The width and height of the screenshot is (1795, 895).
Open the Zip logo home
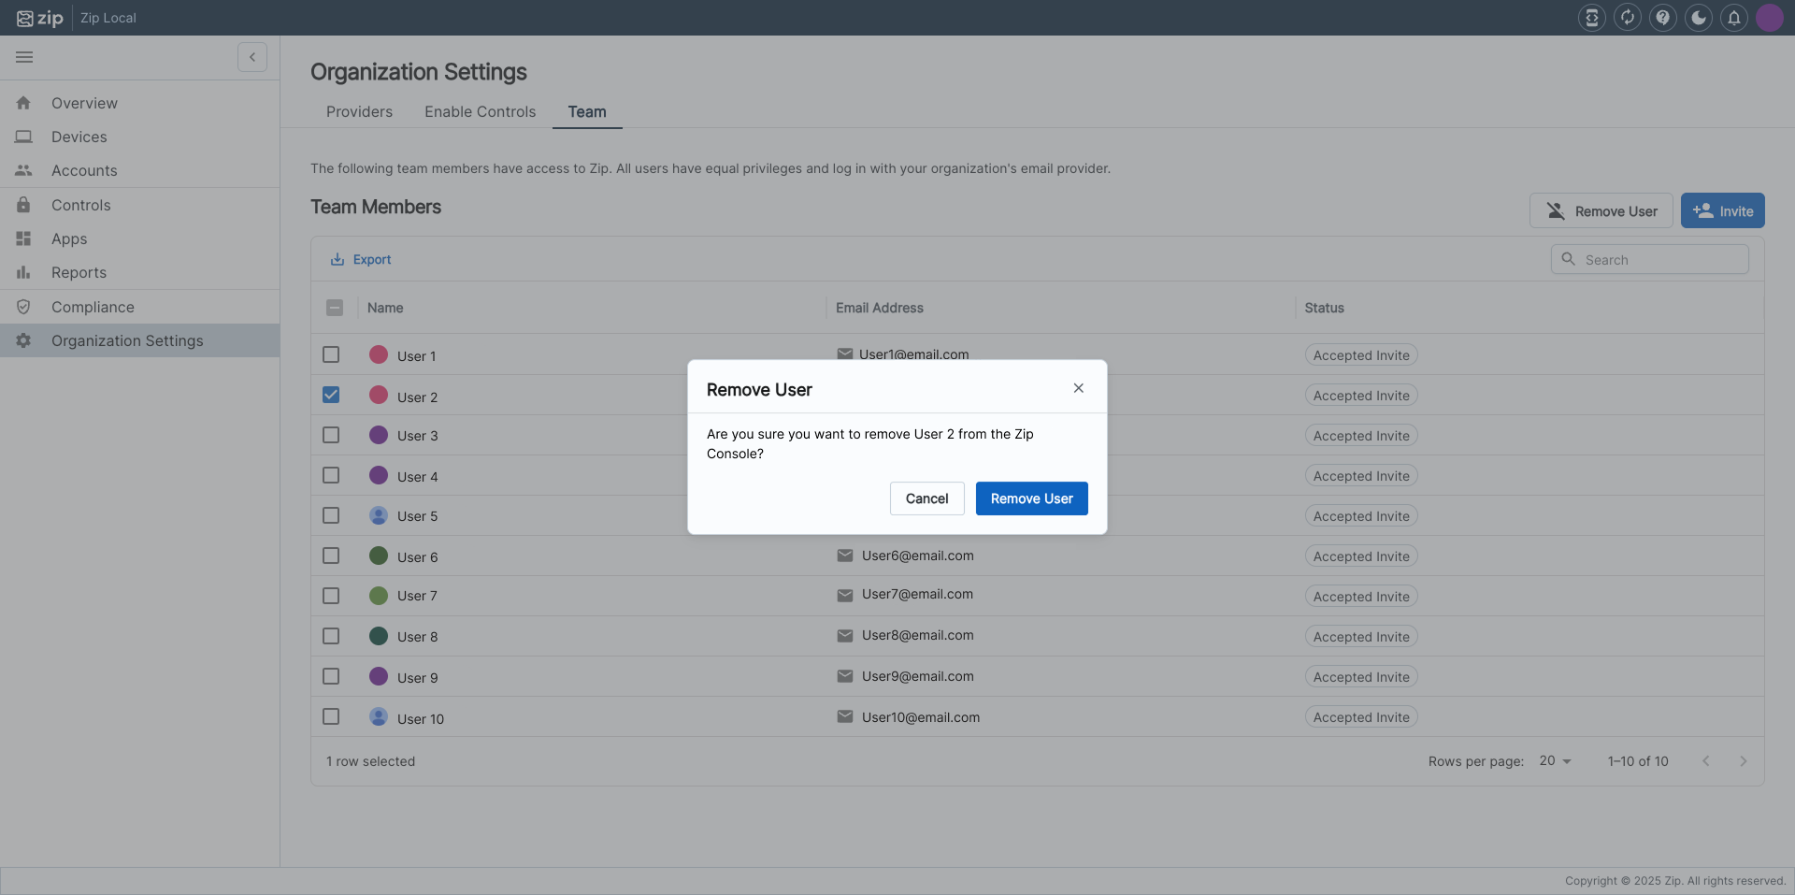(x=40, y=18)
